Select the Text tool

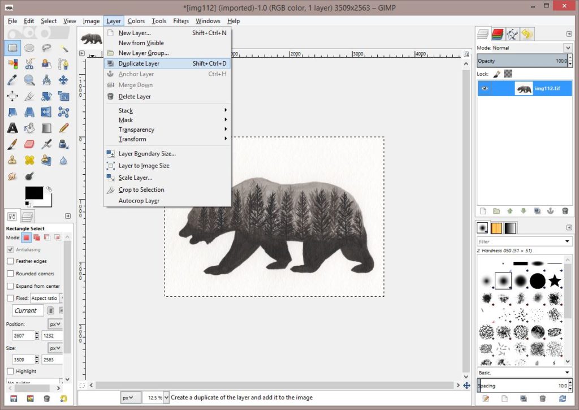(x=12, y=128)
